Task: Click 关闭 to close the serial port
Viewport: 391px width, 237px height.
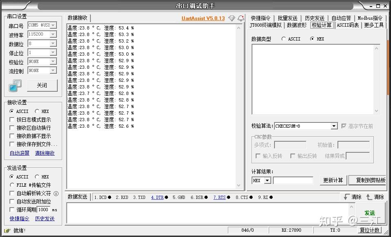Action: click(42, 85)
